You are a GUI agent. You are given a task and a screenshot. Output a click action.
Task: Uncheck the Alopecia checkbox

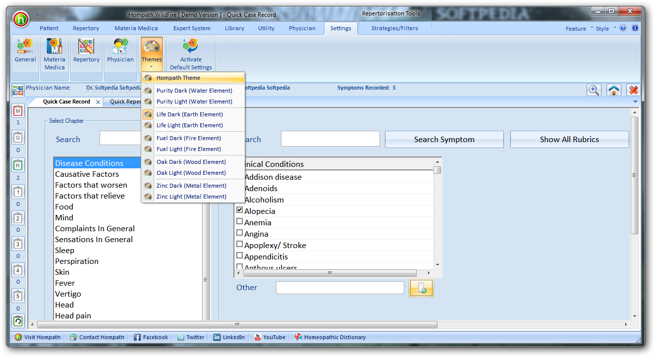tap(240, 210)
